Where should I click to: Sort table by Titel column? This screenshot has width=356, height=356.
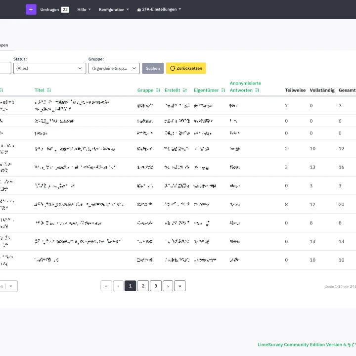[x=39, y=90]
